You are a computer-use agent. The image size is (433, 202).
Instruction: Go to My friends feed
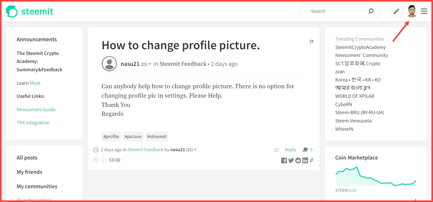[x=29, y=172]
